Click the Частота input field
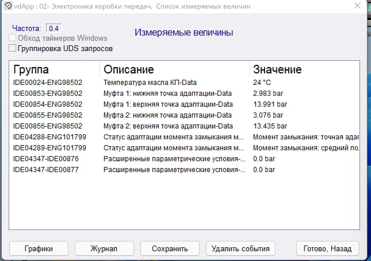 54,28
